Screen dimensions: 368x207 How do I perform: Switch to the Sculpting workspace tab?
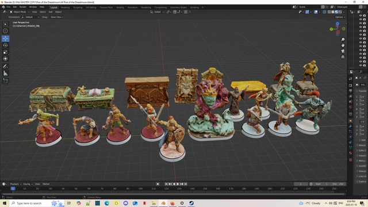point(78,7)
